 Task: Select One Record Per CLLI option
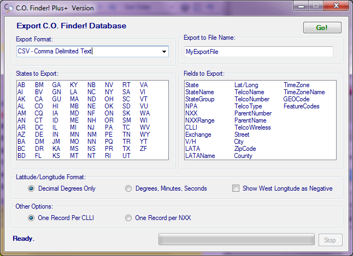pos(31,218)
